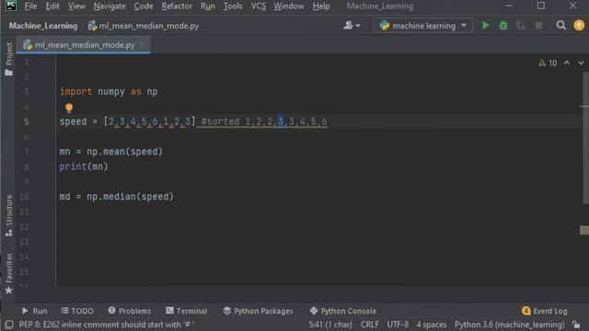Viewport: 589px width, 331px height.
Task: Open the Python Packages tool window
Action: click(x=258, y=311)
